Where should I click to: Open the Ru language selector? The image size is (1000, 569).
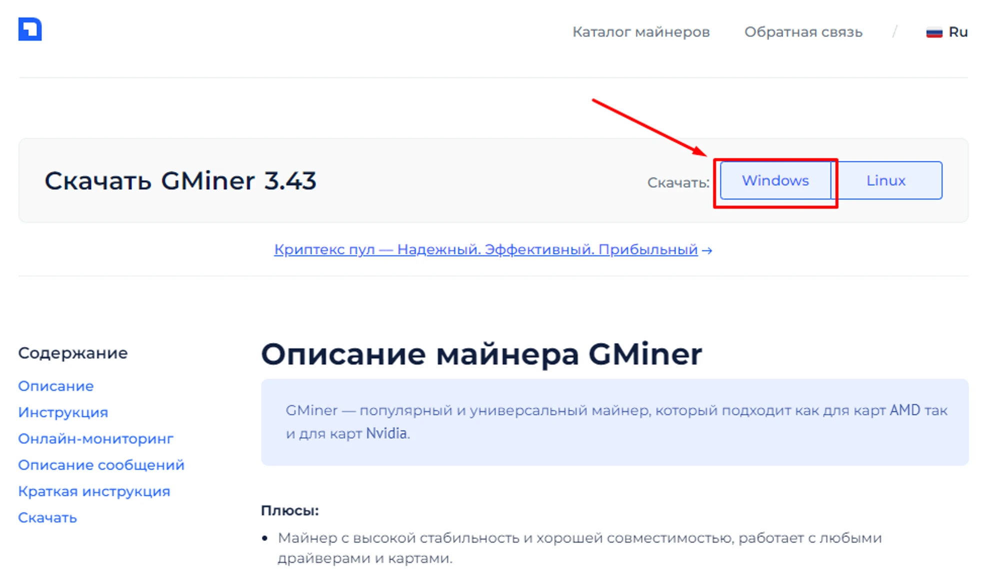point(957,32)
